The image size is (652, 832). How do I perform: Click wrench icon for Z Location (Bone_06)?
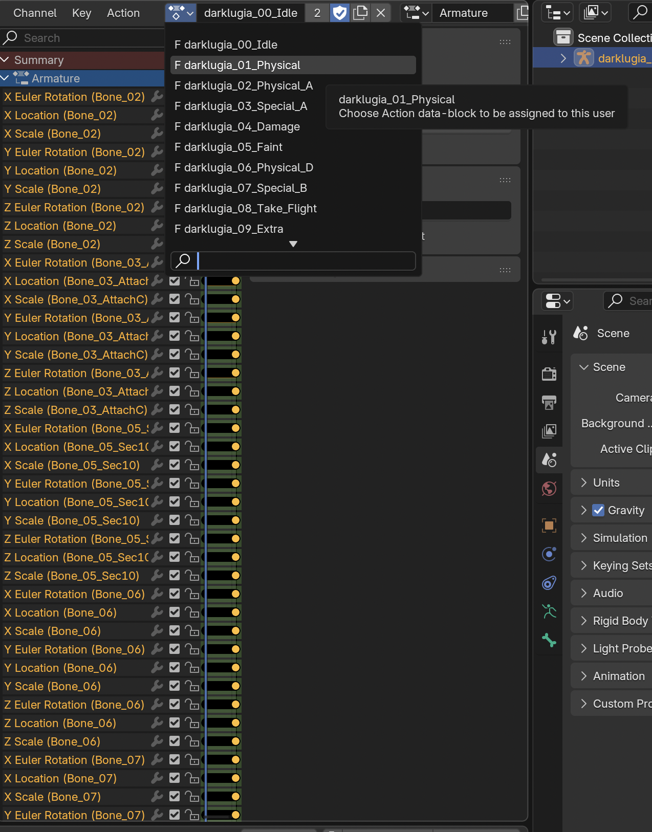157,723
